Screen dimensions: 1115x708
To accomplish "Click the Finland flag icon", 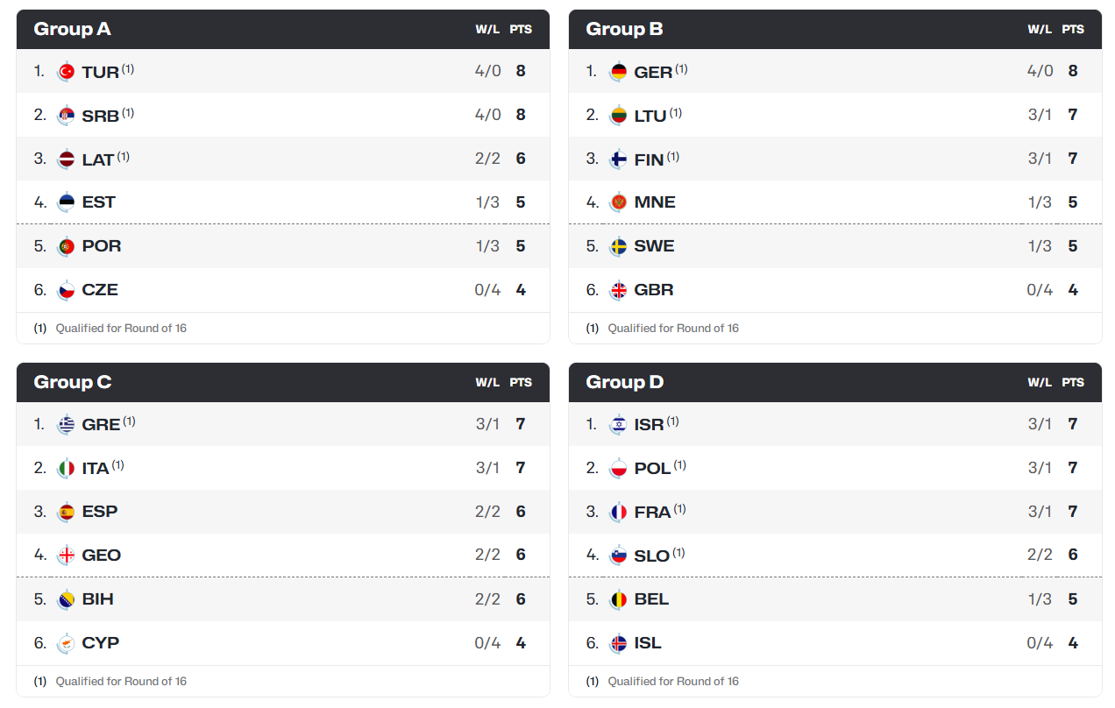I will [618, 159].
